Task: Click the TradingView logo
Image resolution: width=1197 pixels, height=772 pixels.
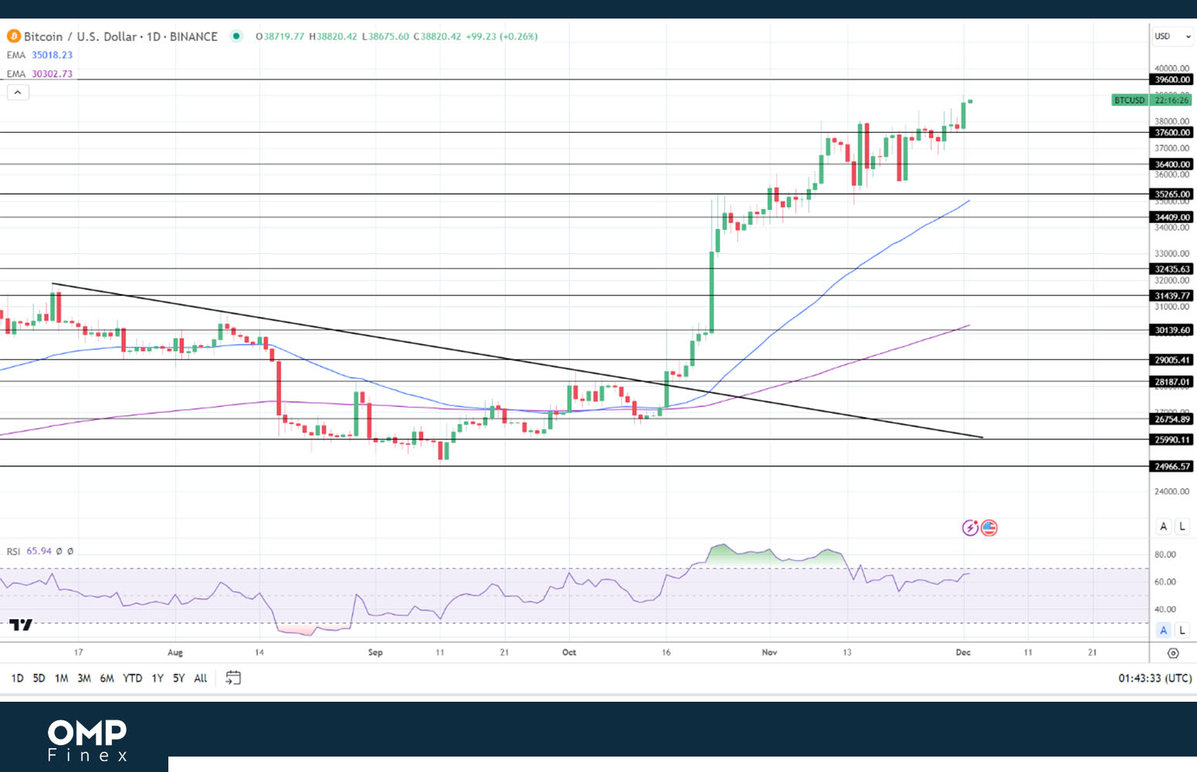Action: tap(21, 625)
